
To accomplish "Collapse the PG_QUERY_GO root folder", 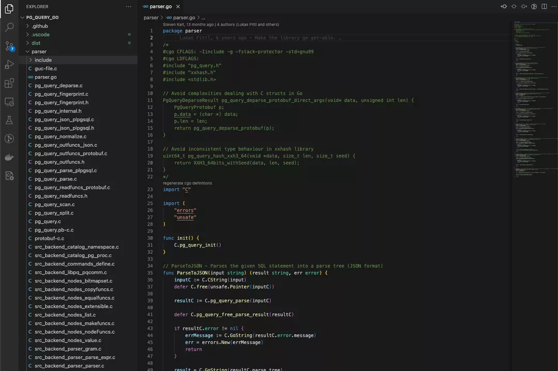I will coord(42,17).
